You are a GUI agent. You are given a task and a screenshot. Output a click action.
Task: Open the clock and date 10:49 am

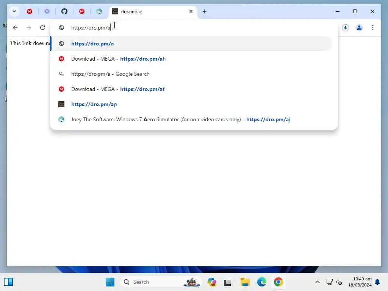coord(360,282)
